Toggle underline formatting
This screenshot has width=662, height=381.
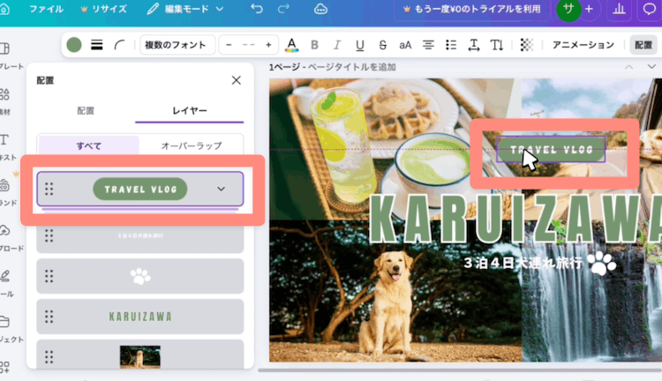360,45
